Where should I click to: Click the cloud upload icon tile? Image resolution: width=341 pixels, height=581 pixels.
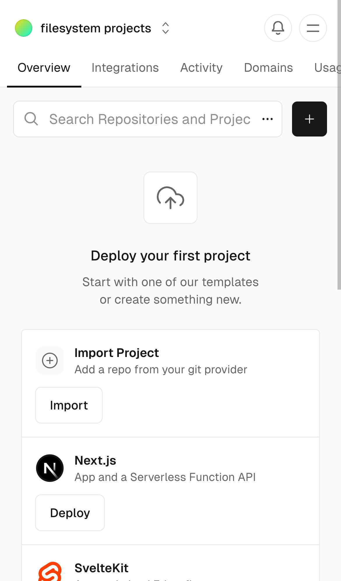pyautogui.click(x=170, y=198)
